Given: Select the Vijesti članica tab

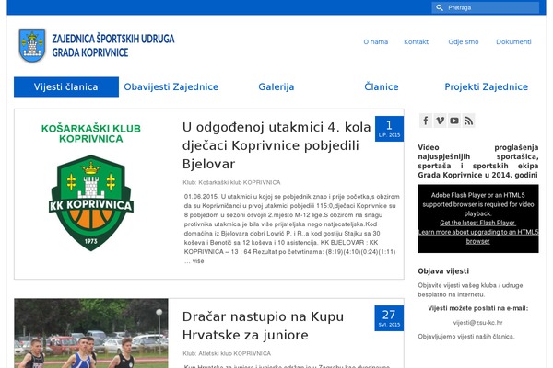Looking at the screenshot, I should coord(66,87).
